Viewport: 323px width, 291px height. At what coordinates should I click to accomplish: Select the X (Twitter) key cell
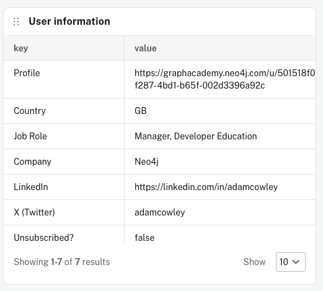[x=64, y=212]
